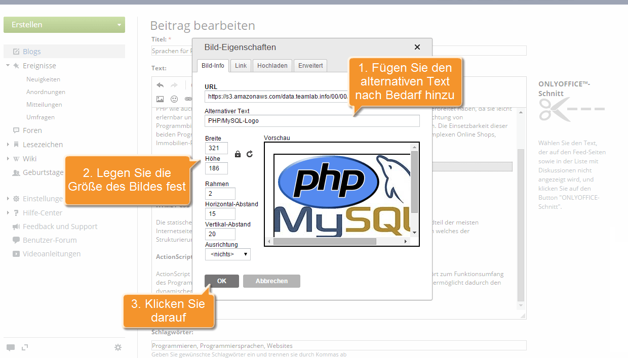Click the Abbrechen button
This screenshot has width=628, height=358.
(x=271, y=281)
